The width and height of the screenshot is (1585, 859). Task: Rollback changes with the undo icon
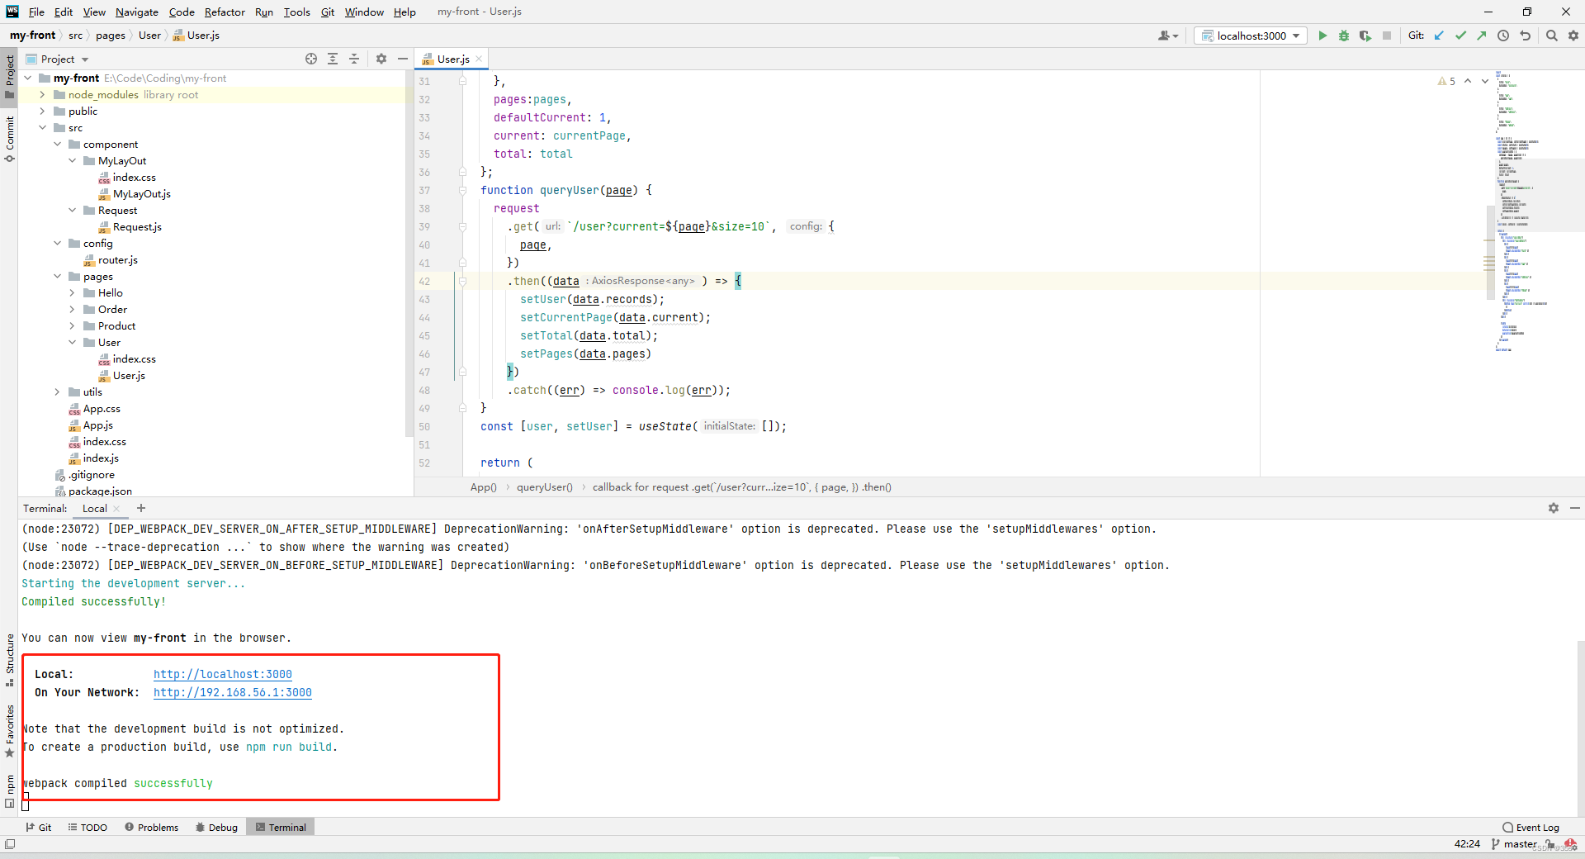click(x=1526, y=36)
